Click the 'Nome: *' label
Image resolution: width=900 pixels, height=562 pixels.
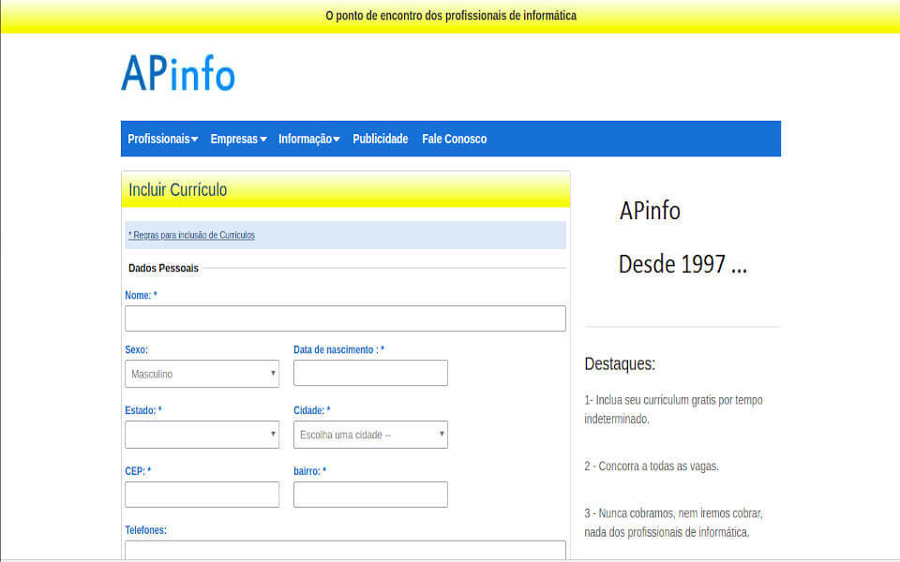[141, 295]
